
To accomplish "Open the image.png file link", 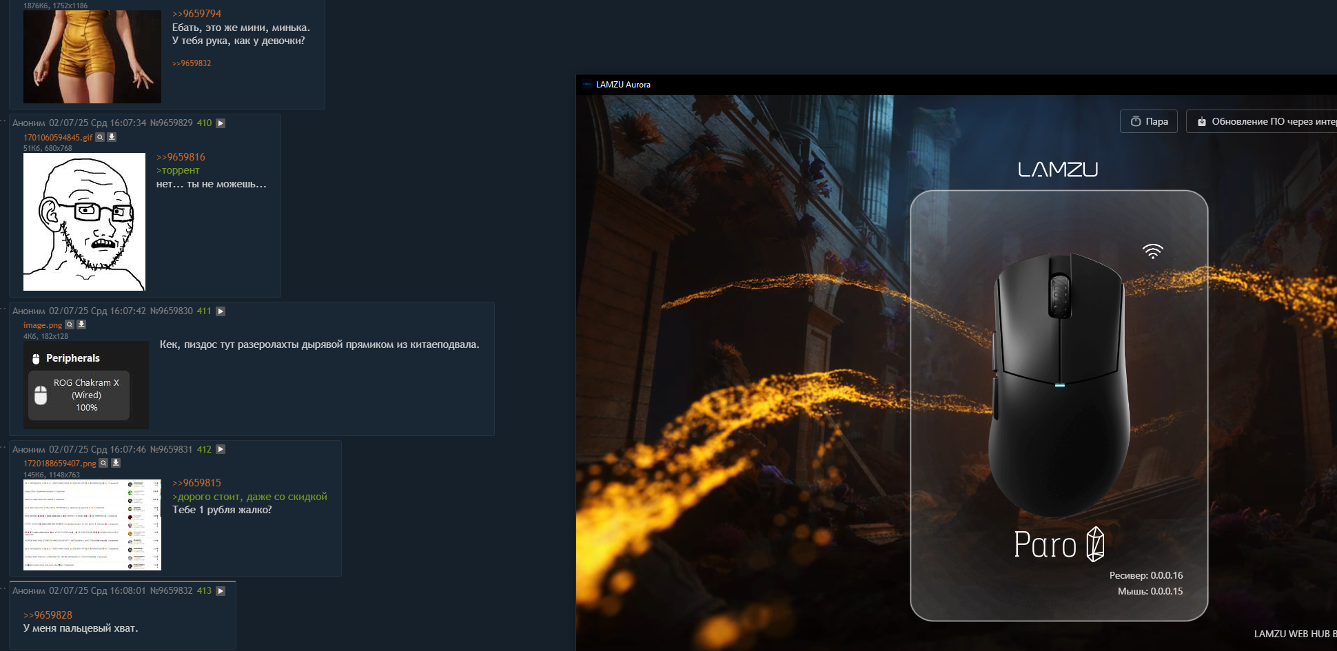I will (x=43, y=325).
